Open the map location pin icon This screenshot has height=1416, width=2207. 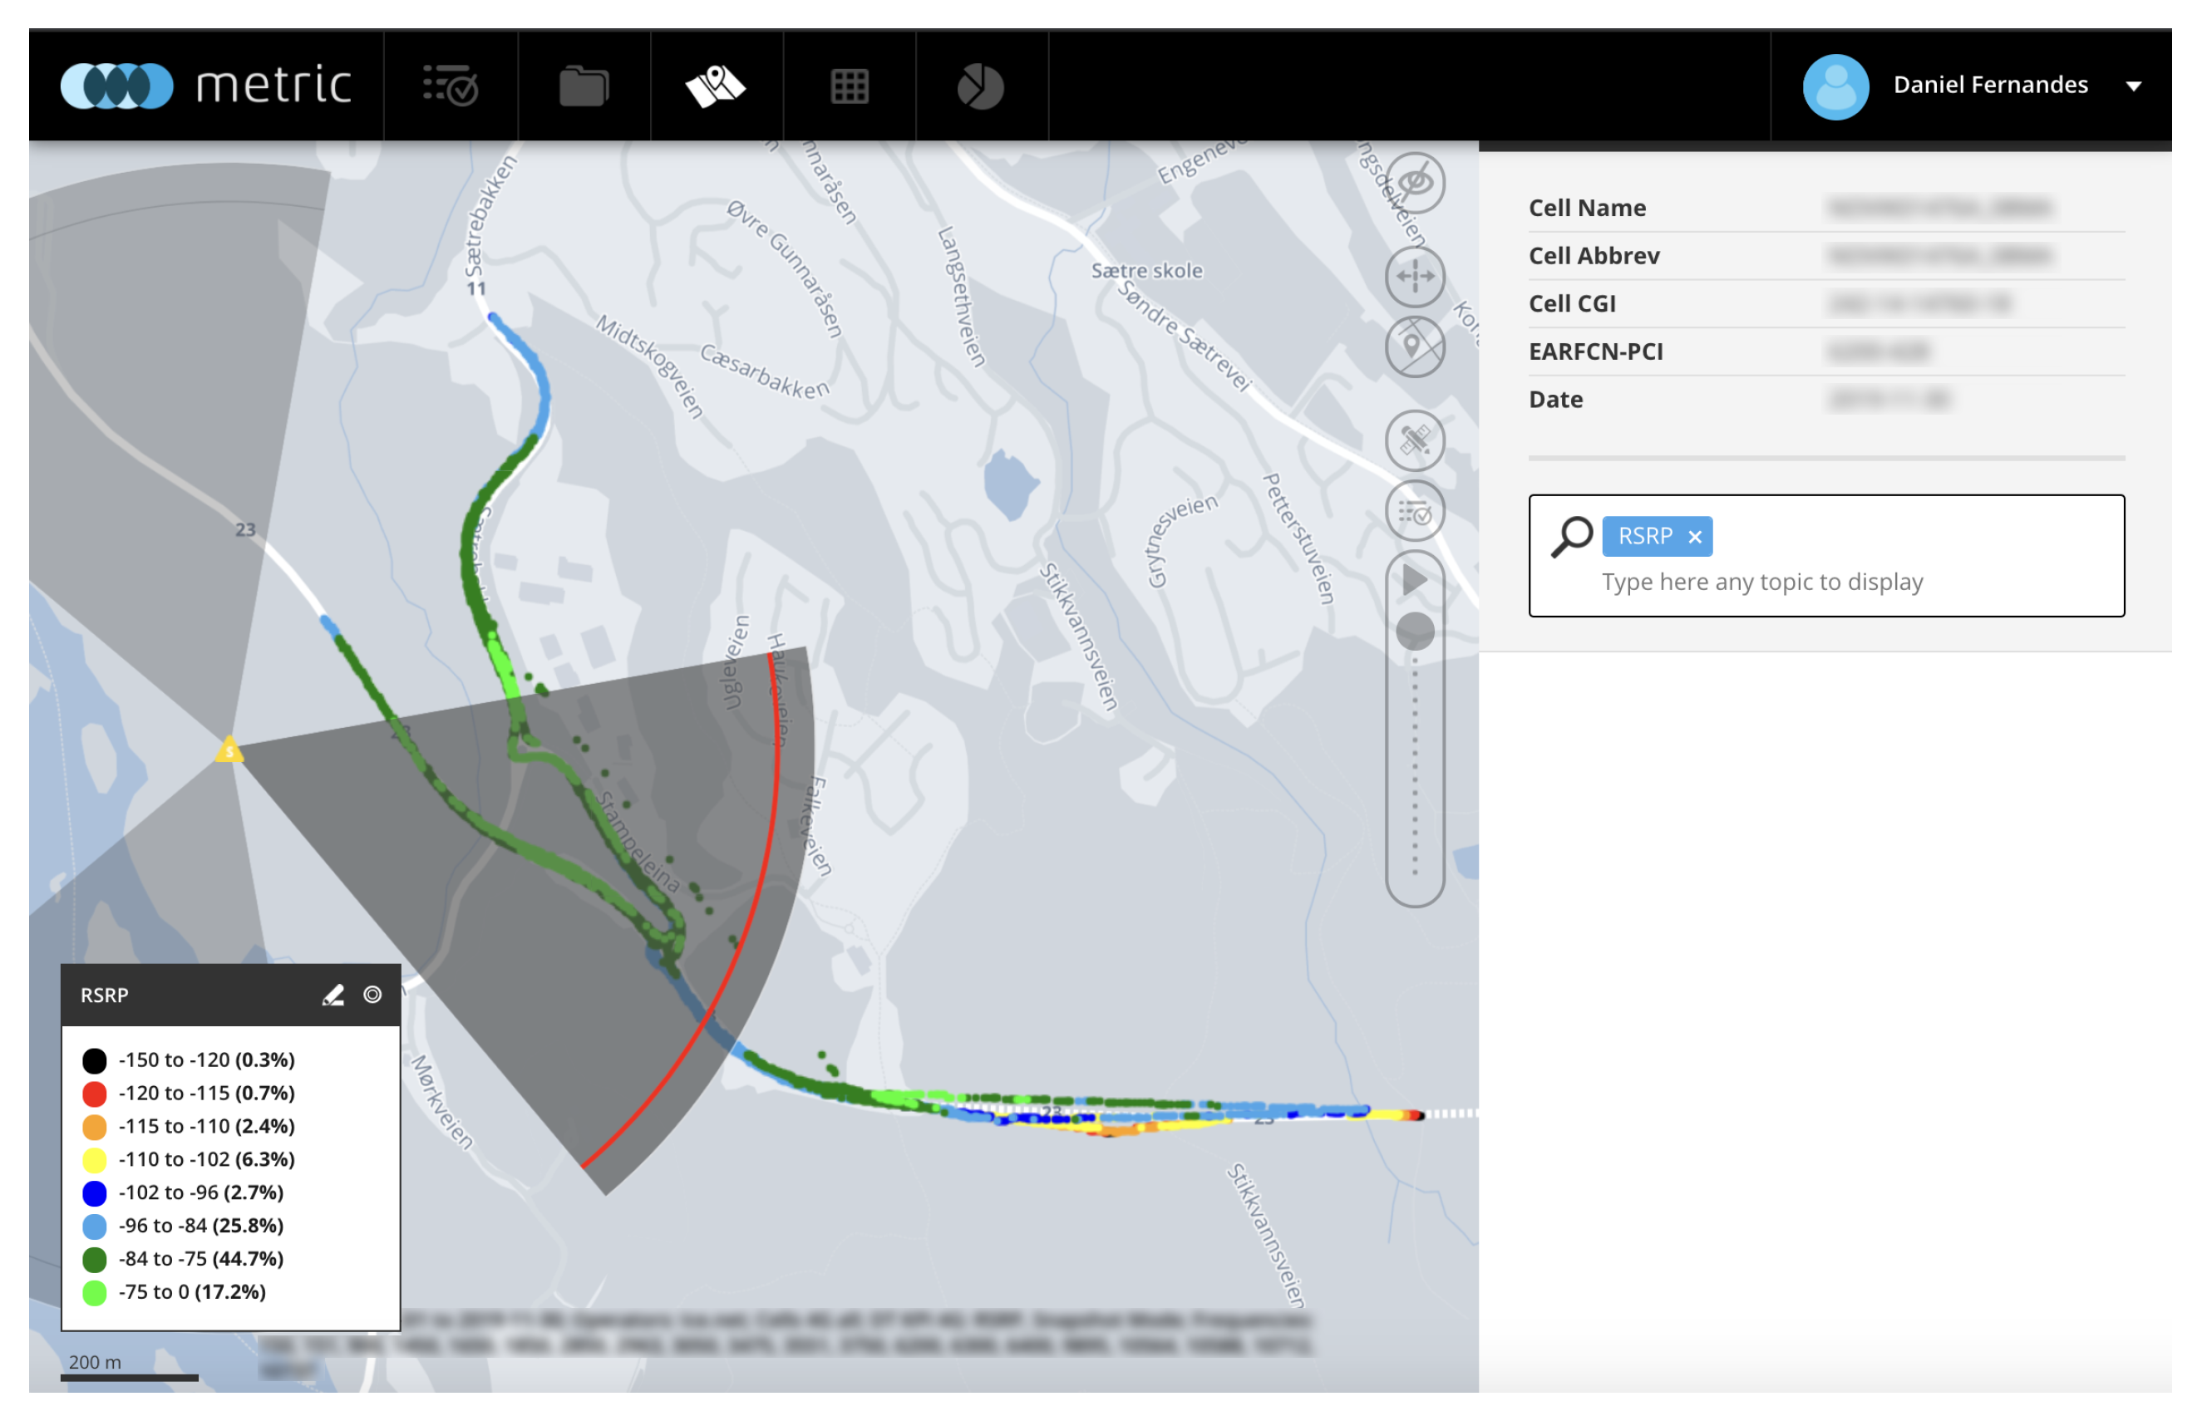1416,347
